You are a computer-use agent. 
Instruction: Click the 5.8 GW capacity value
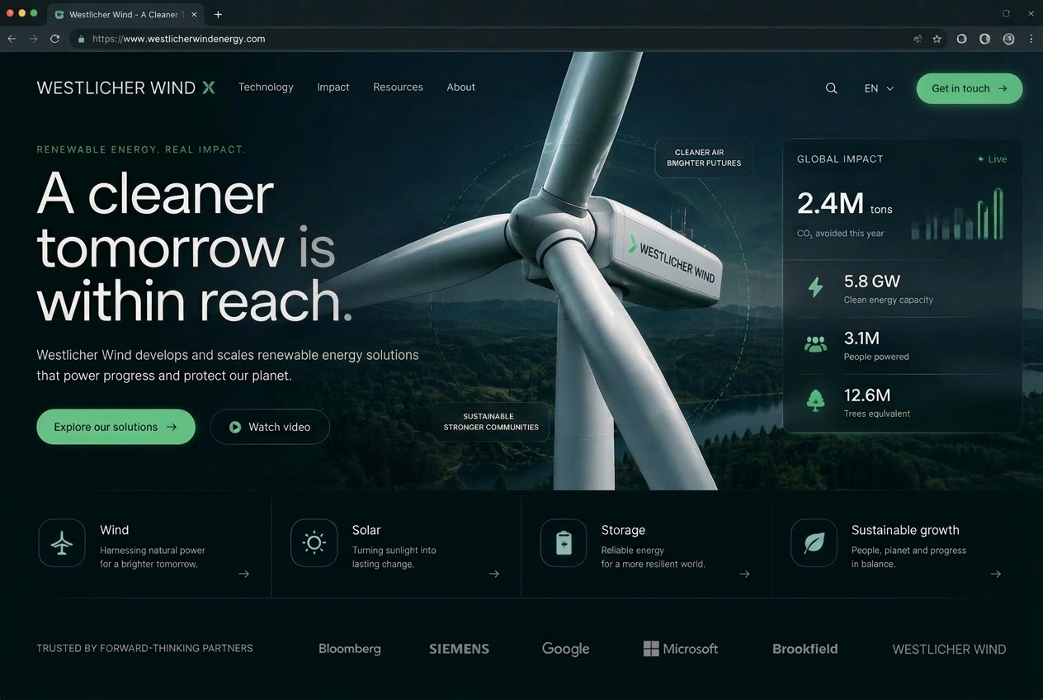coord(871,281)
